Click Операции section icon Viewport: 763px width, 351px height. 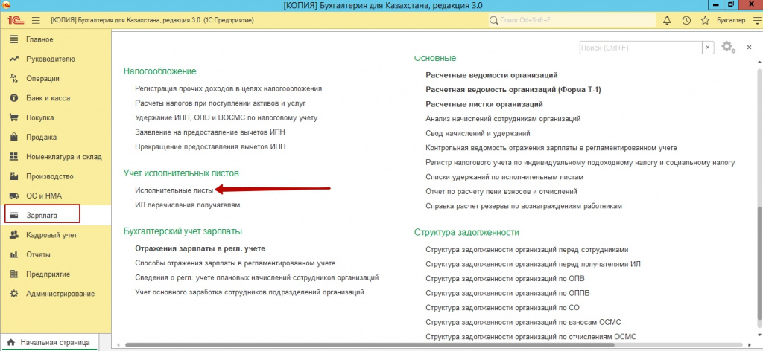(x=14, y=78)
